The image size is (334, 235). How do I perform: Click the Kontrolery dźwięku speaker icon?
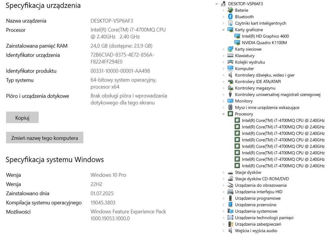tap(230, 75)
